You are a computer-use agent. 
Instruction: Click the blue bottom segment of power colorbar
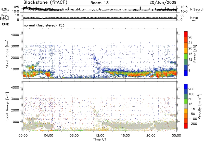pyautogui.click(x=186, y=73)
